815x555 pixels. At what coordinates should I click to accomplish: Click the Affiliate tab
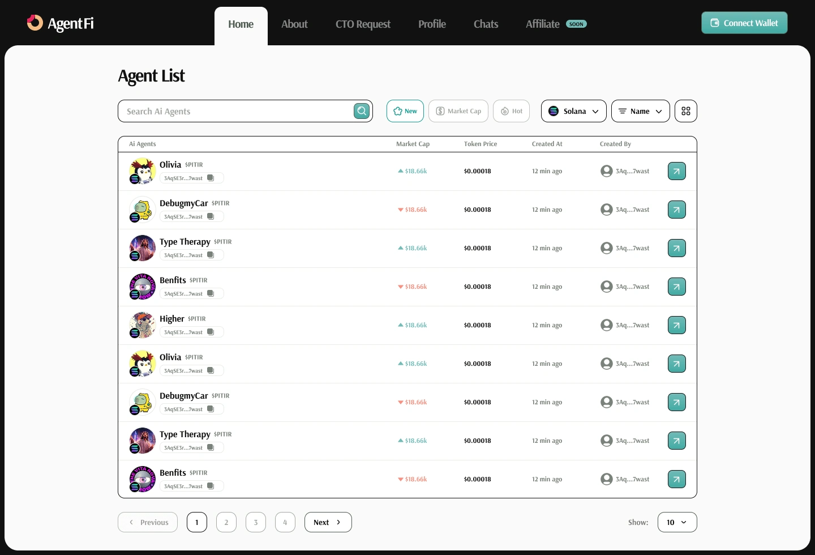(556, 24)
